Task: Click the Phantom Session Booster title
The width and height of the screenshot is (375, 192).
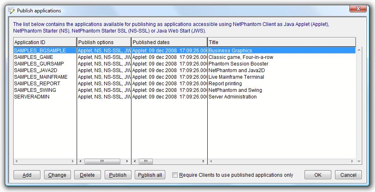Action: pos(239,64)
